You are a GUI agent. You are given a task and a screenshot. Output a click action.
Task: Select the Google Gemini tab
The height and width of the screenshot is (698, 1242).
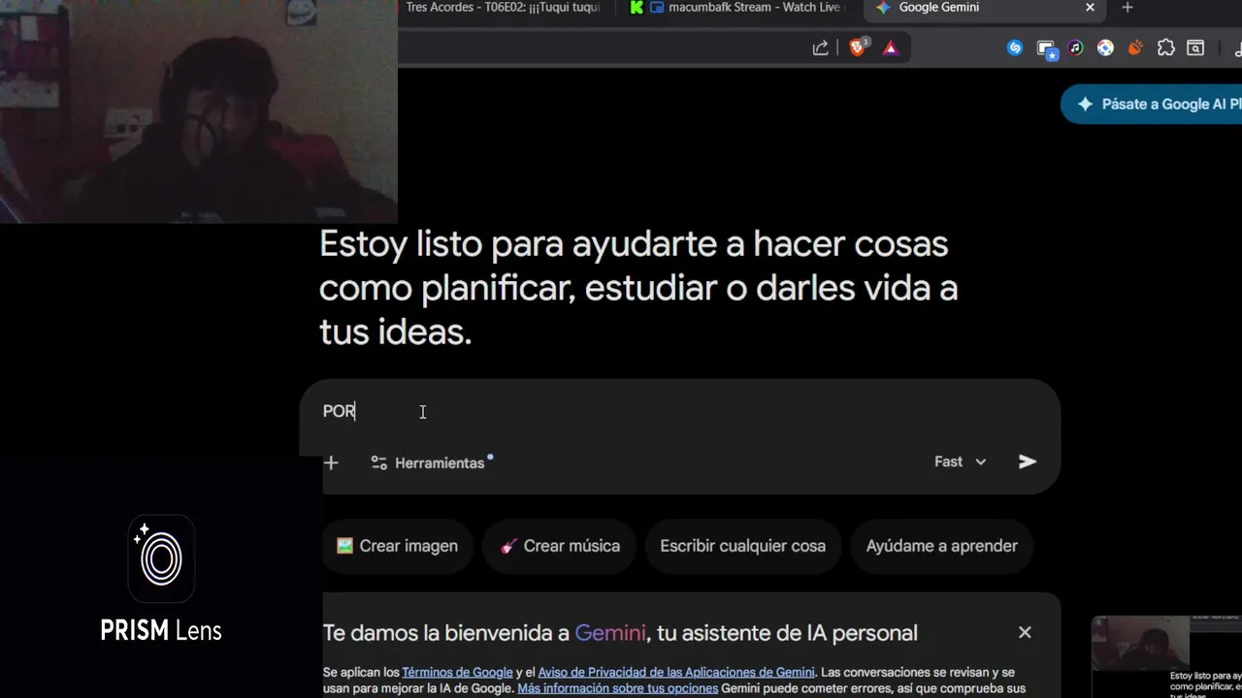[985, 8]
